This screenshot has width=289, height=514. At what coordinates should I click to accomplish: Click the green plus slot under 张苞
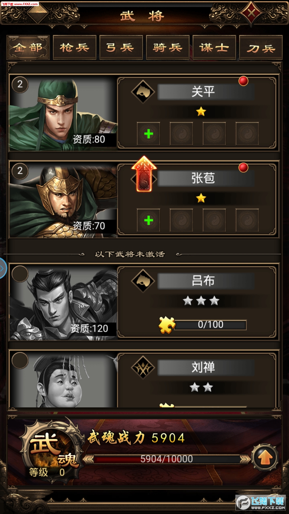click(148, 220)
